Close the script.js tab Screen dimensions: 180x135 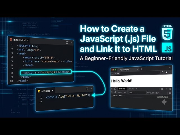(53, 91)
